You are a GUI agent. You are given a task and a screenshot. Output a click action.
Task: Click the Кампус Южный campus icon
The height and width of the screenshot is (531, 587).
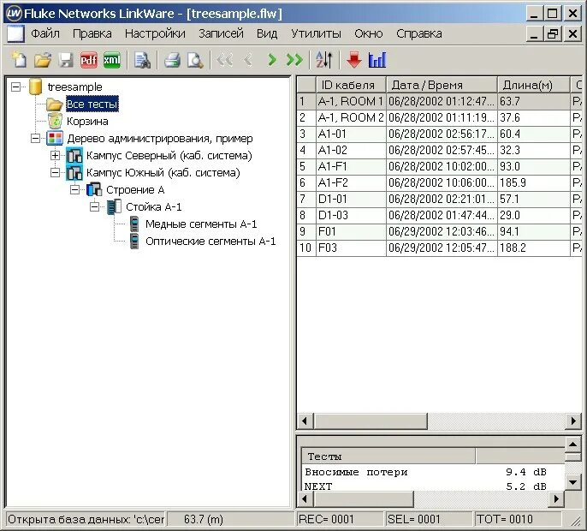point(74,172)
